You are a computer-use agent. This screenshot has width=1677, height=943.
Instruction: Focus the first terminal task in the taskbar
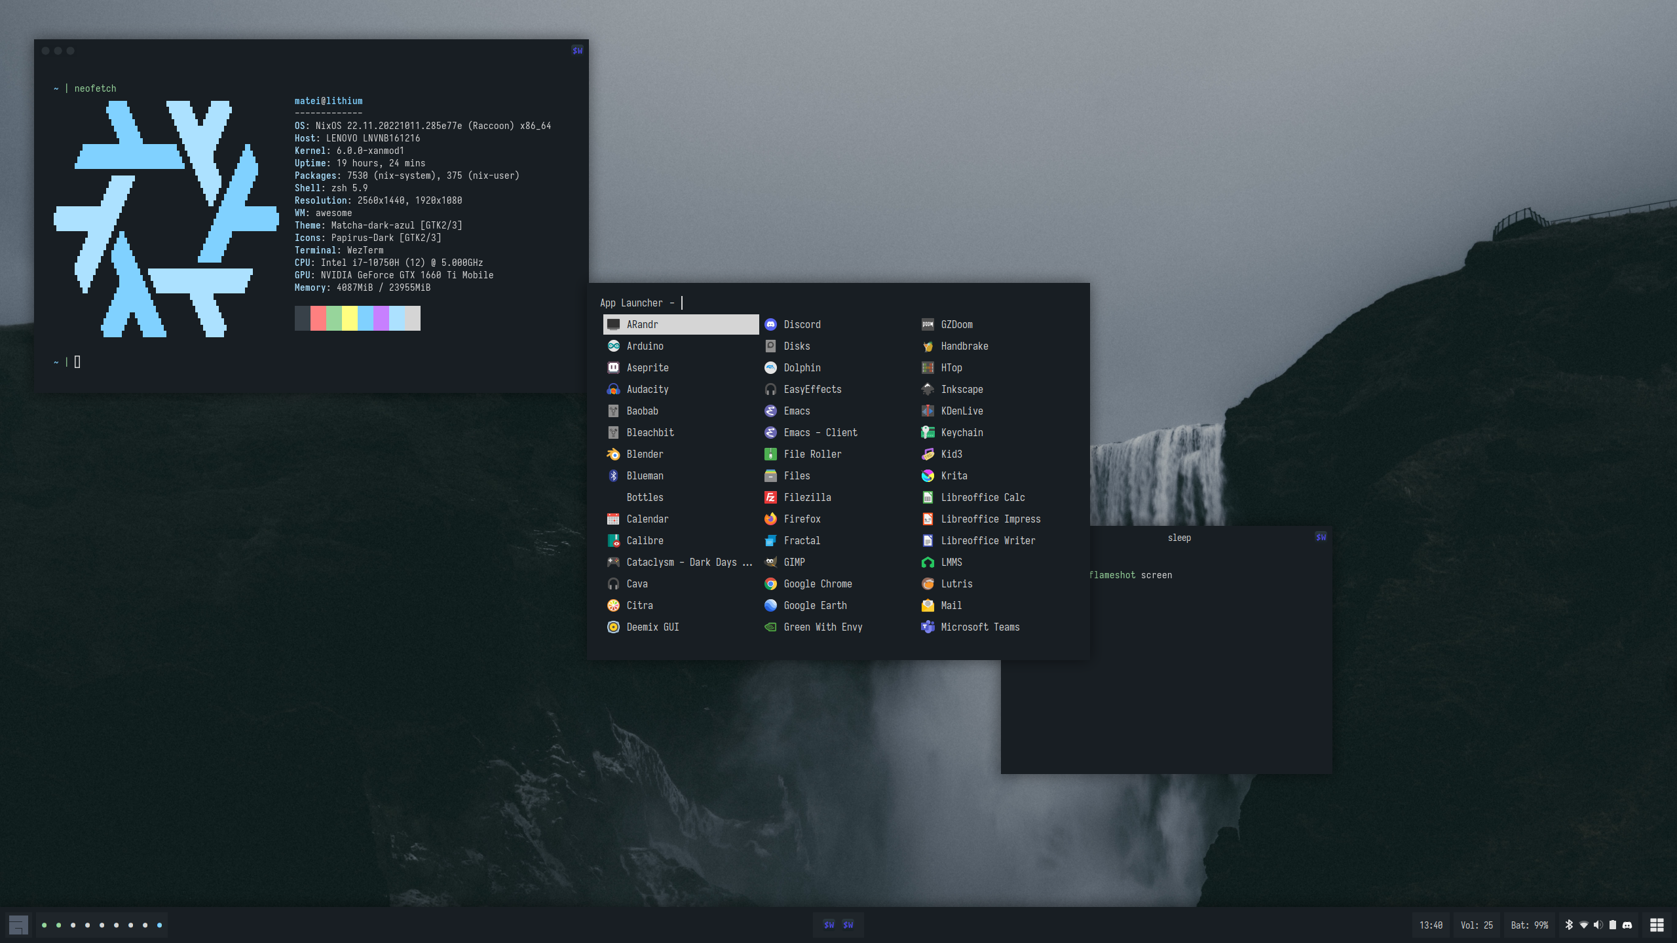click(829, 925)
